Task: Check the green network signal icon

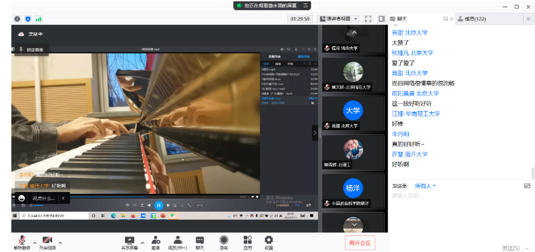Action: tap(39, 19)
